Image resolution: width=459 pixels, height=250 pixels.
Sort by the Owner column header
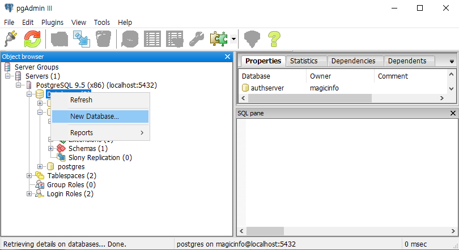click(341, 76)
